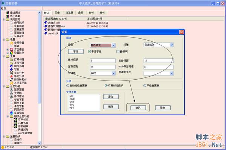This screenshot has width=226, height=150.
Task: Open the 朗读高亮色 dropdown
Action: pyautogui.click(x=171, y=73)
